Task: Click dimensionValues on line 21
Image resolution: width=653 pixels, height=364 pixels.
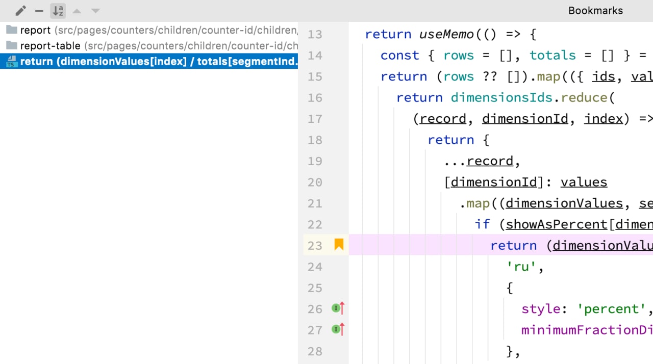Action: pos(564,203)
